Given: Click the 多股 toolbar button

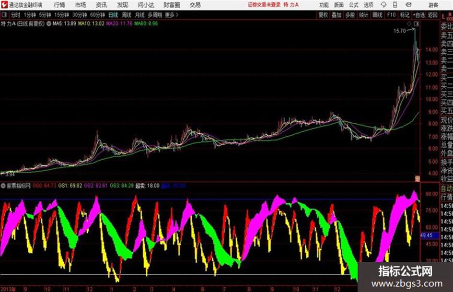Looking at the screenshot, I should 350,15.
